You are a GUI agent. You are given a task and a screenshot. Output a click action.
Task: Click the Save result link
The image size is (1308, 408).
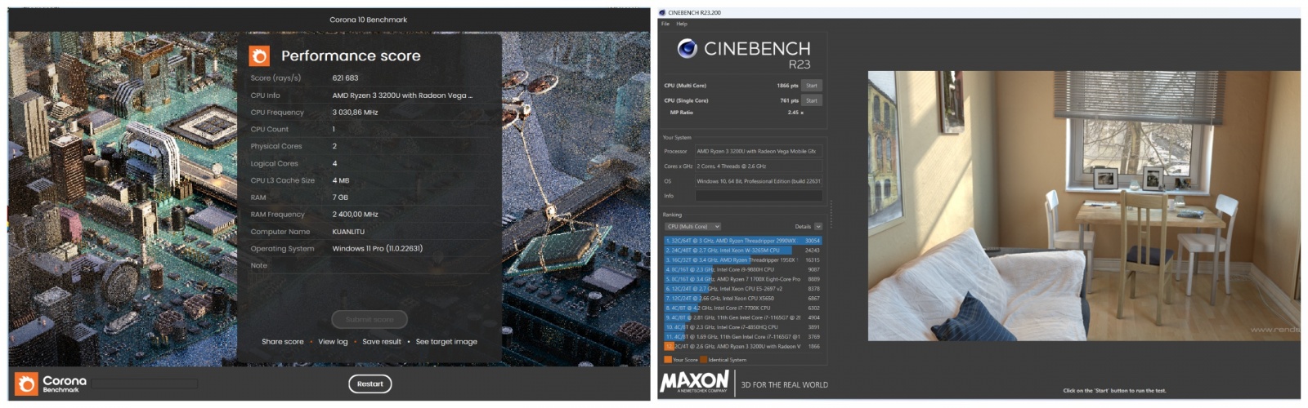[382, 342]
